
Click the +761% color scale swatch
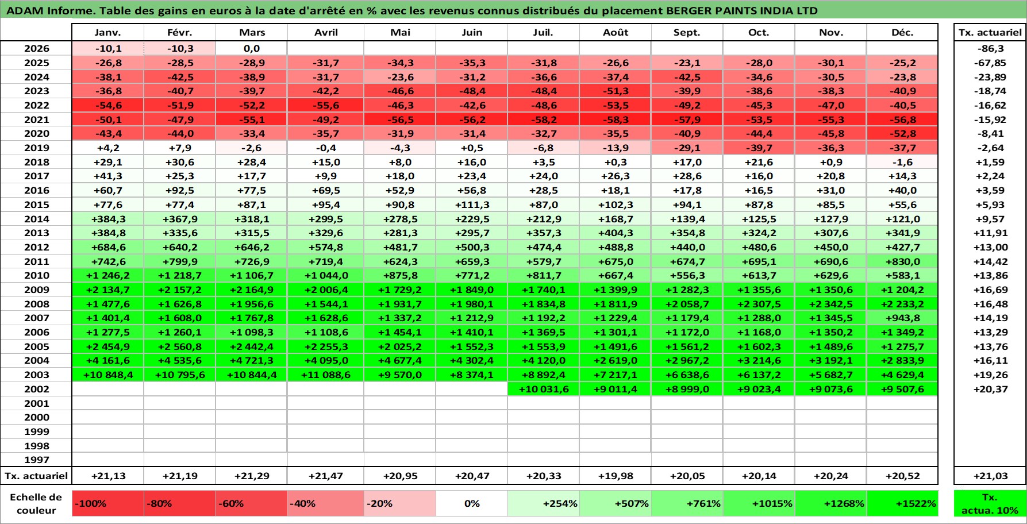click(687, 503)
